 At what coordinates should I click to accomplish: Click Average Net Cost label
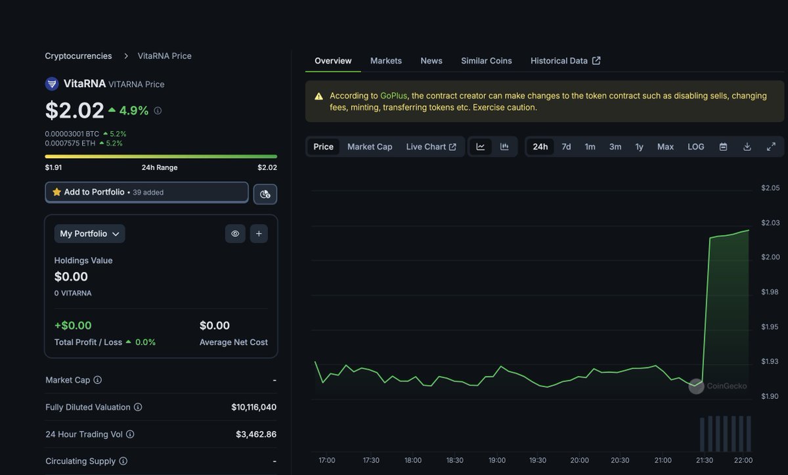[234, 342]
